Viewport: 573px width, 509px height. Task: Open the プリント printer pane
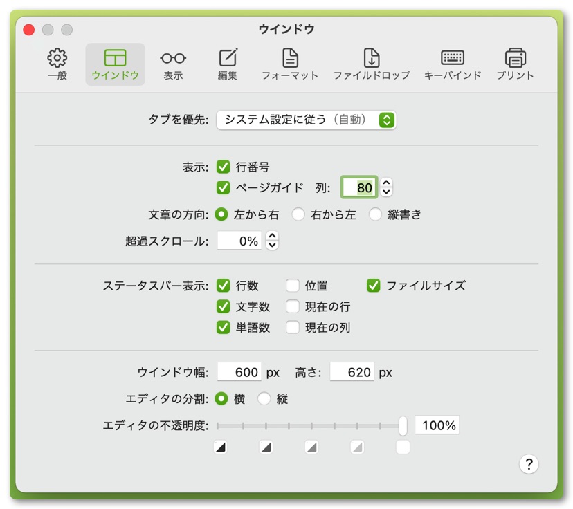click(x=515, y=64)
